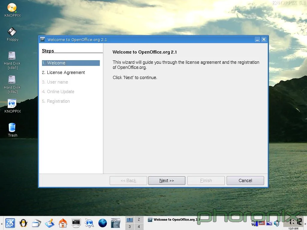Close the OpenOffice.org wizard window
Image resolution: width=307 pixels, height=230 pixels.
pyautogui.click(x=264, y=40)
